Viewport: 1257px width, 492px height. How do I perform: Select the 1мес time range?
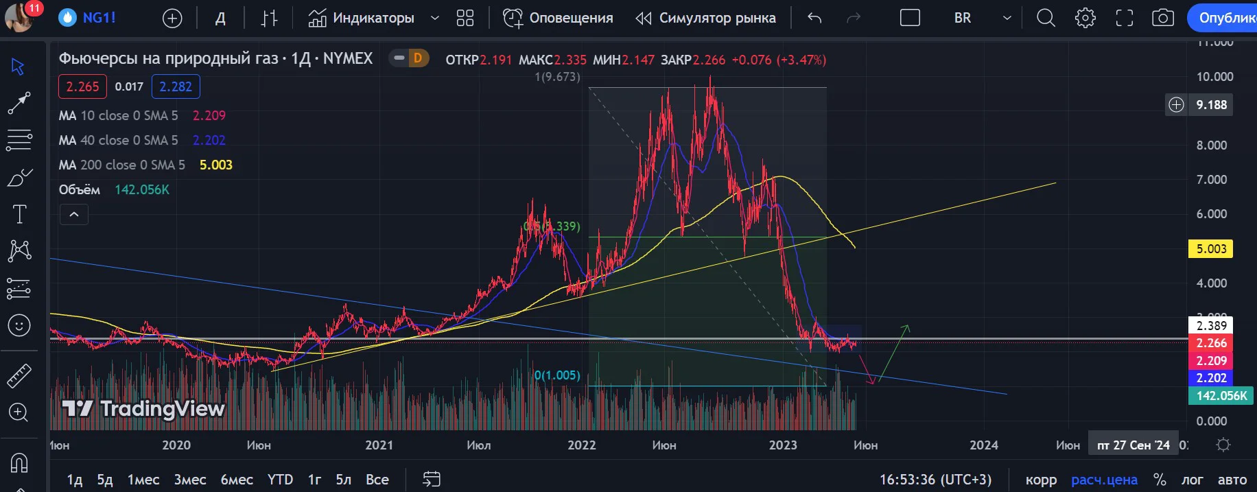[143, 480]
